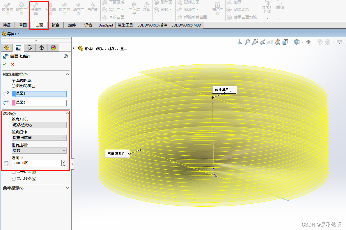The width and height of the screenshot is (346, 230).
Task: Click the 加厚切除 thickened cut tool
Action: click(238, 10)
